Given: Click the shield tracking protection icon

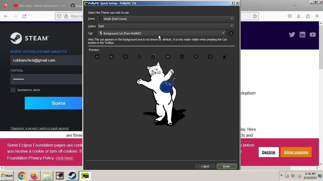Looking at the screenshot, I should (59, 16).
